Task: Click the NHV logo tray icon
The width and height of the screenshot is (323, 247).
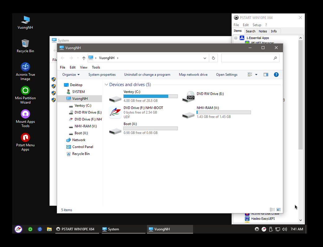Action: coord(264,229)
